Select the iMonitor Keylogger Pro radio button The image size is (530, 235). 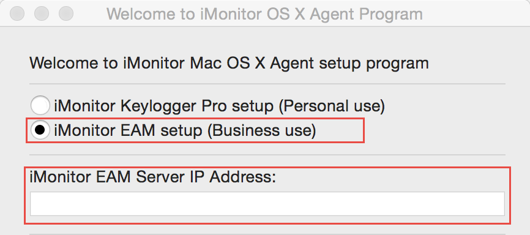pos(40,106)
